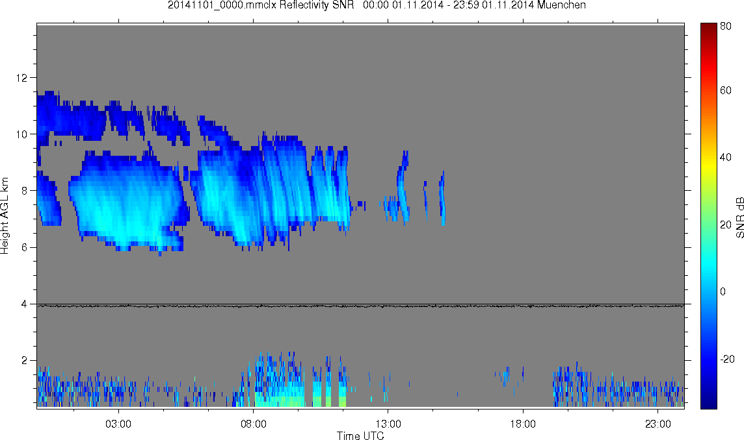Click the '23:00' time axis label
The image size is (744, 440).
coord(658,424)
